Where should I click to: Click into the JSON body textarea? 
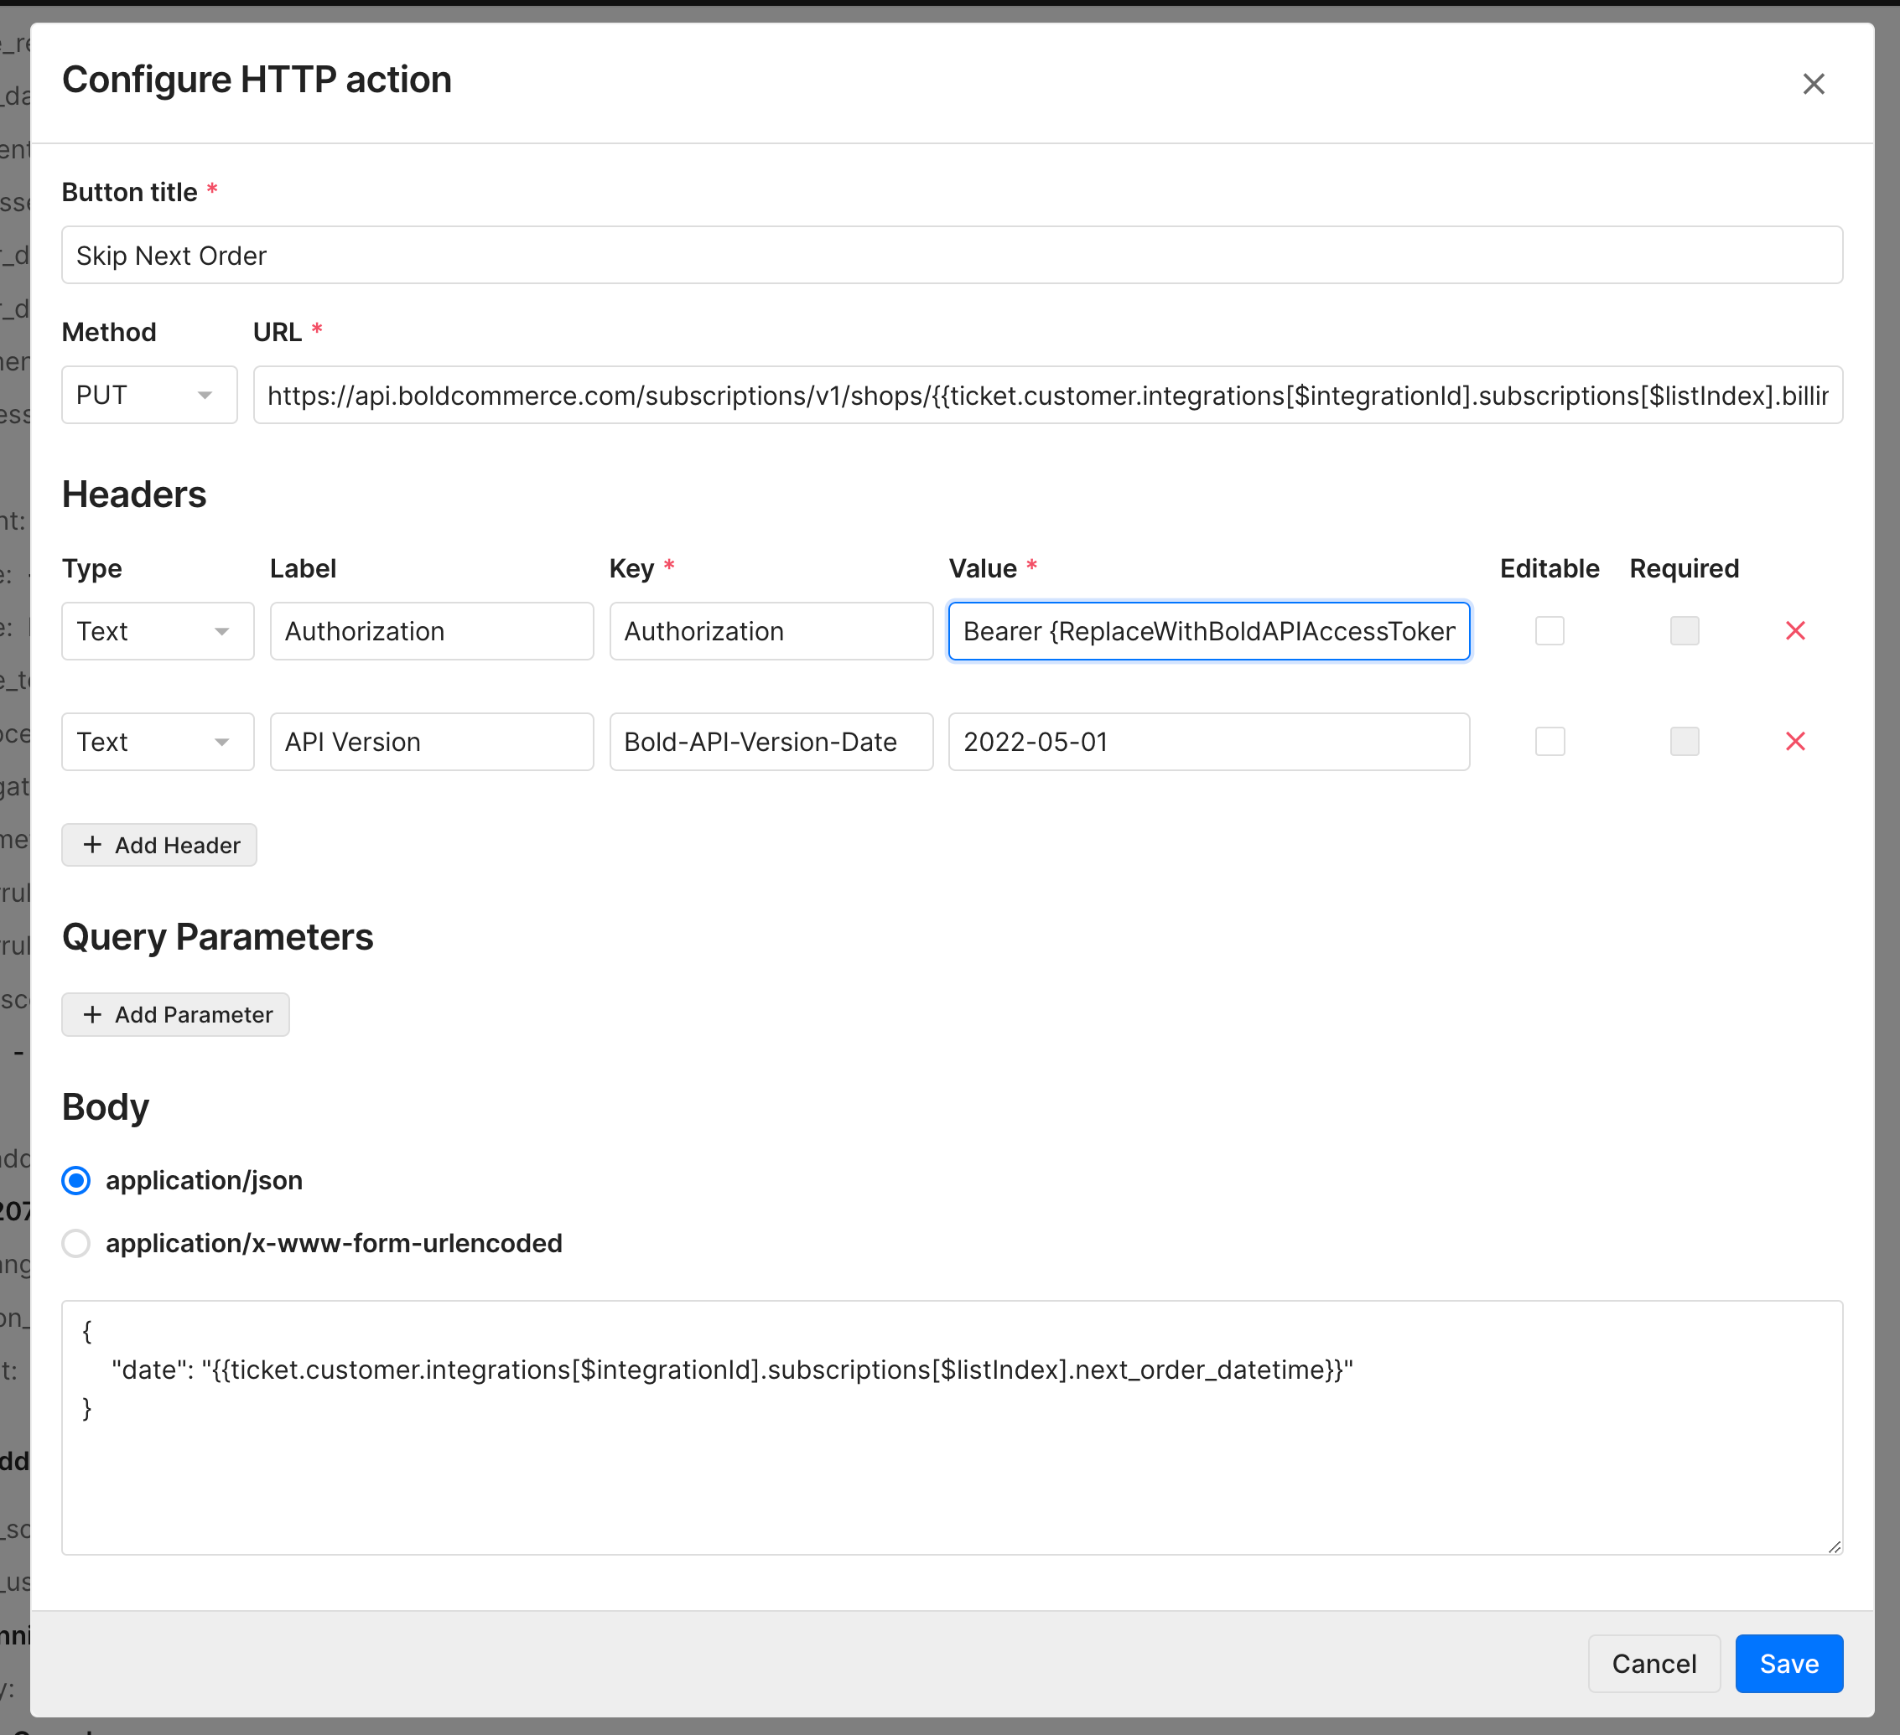click(x=952, y=1427)
